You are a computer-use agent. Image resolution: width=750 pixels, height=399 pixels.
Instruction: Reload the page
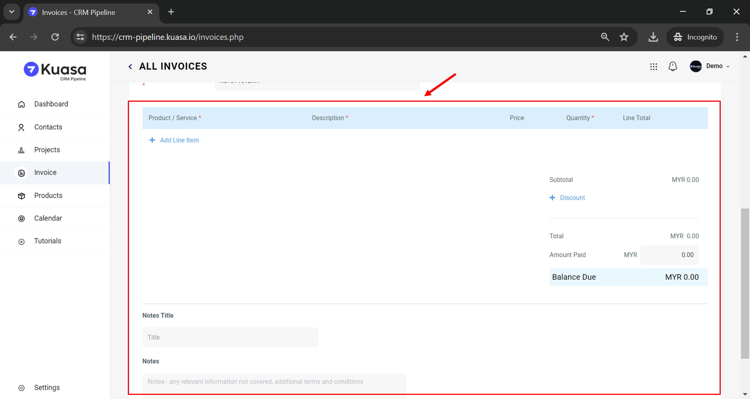point(55,37)
